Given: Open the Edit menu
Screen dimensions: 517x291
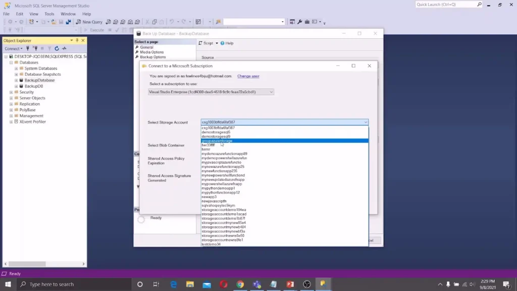Looking at the screenshot, I should (x=20, y=14).
